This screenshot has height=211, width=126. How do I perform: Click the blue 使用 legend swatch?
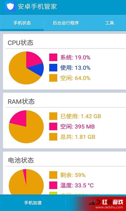[x=53, y=68]
